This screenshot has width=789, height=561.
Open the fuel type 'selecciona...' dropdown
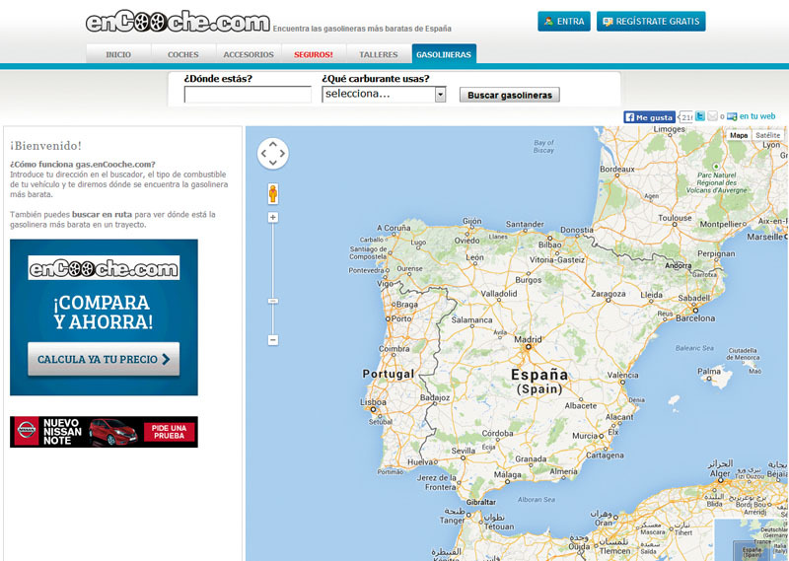coord(384,94)
